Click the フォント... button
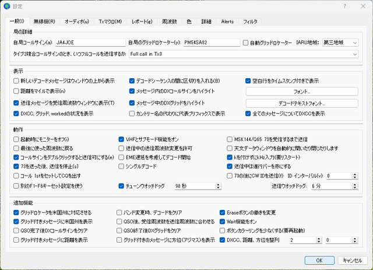Screen dimensions: 373x270 click(x=302, y=92)
